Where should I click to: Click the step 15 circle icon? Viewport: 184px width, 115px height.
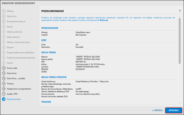point(4,84)
